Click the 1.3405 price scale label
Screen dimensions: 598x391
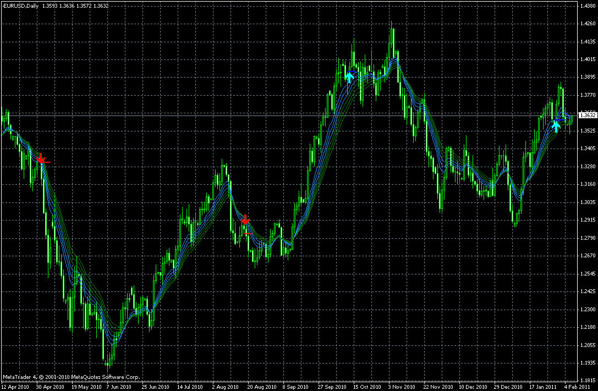pos(588,148)
